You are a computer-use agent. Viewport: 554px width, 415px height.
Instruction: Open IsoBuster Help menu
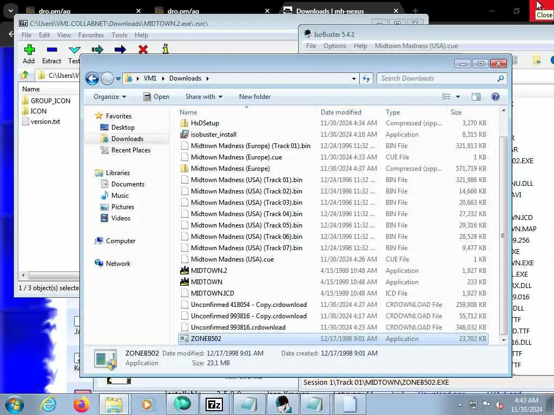[x=360, y=46]
